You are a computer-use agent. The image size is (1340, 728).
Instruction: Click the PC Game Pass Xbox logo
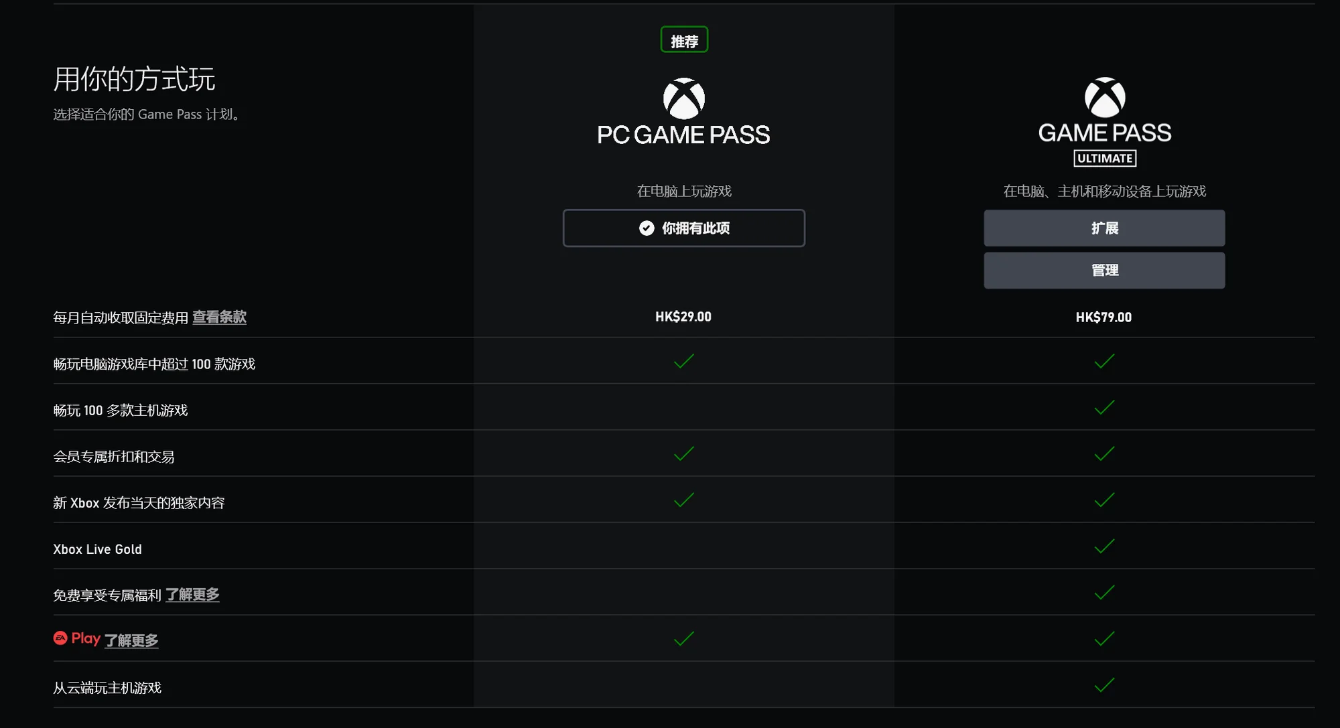point(683,98)
